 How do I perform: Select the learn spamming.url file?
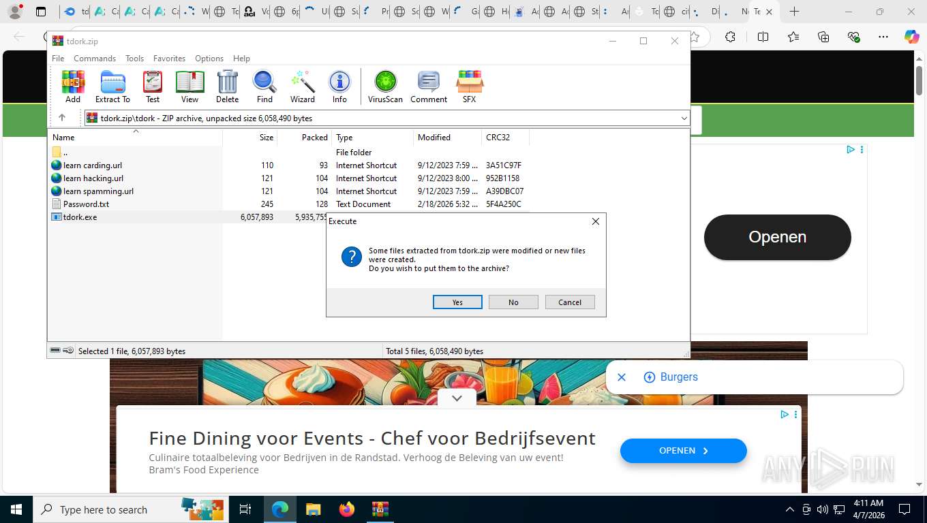click(98, 191)
